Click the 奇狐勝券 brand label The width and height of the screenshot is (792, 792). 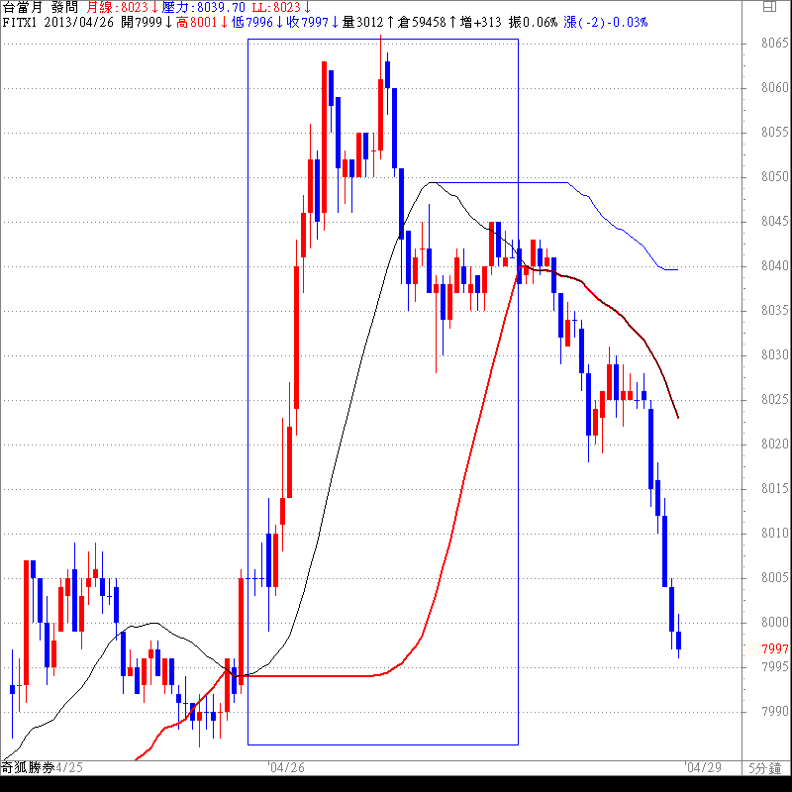(x=27, y=768)
